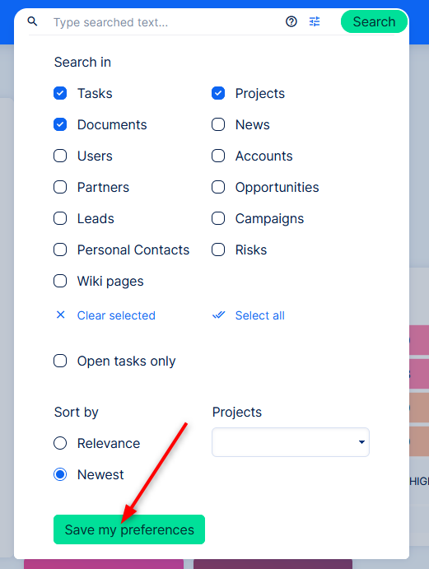Select the Relevance sort option
This screenshot has width=429, height=569.
coord(60,443)
